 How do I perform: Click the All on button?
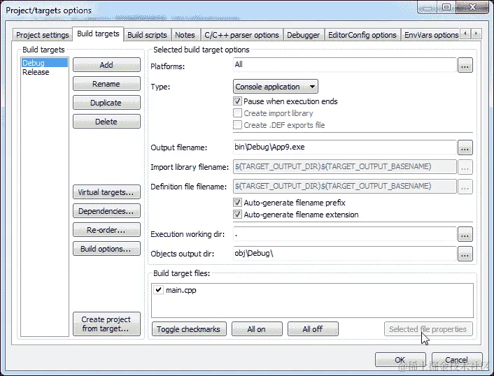point(257,328)
